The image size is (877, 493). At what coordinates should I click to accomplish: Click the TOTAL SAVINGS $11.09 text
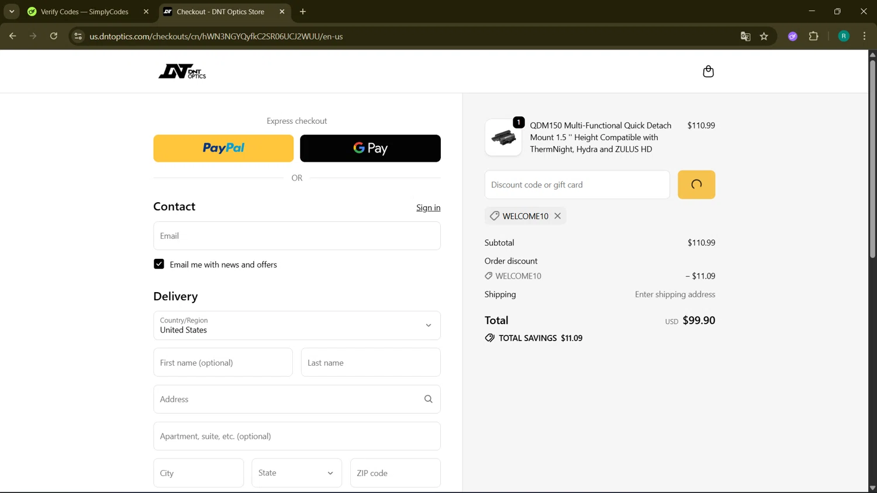[540, 338]
